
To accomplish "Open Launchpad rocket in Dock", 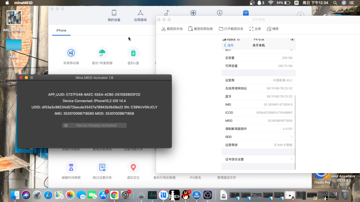I will click(37, 195).
